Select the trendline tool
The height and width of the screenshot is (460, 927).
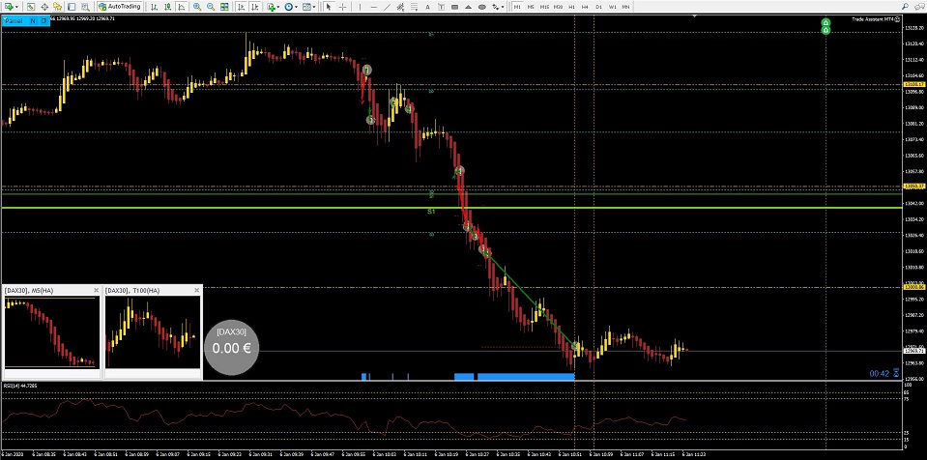(388, 7)
